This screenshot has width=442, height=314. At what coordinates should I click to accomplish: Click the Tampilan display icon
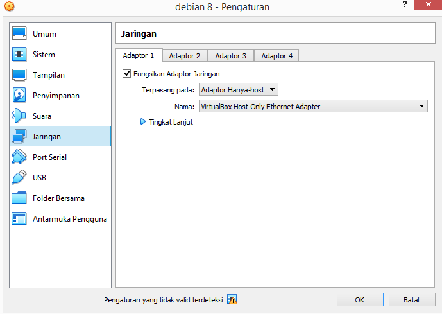click(x=19, y=74)
